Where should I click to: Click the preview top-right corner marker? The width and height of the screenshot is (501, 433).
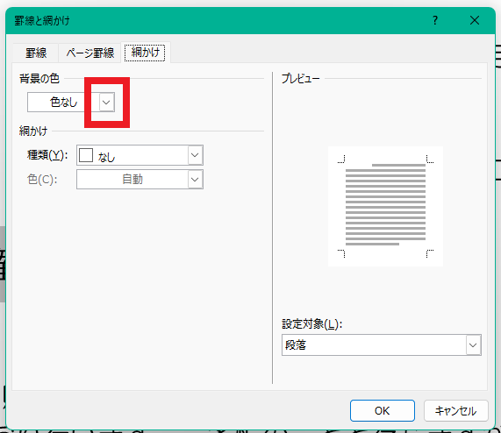[430, 160]
